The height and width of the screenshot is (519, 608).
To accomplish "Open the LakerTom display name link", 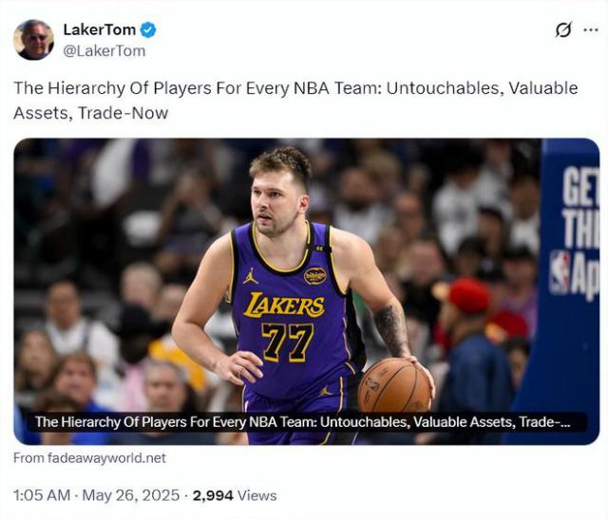I will (99, 29).
